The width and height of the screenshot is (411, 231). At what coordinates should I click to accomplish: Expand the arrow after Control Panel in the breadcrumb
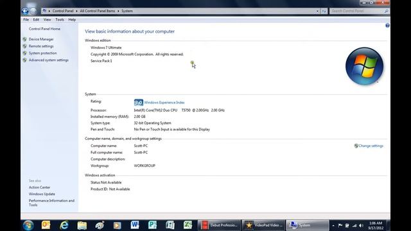[x=77, y=11]
